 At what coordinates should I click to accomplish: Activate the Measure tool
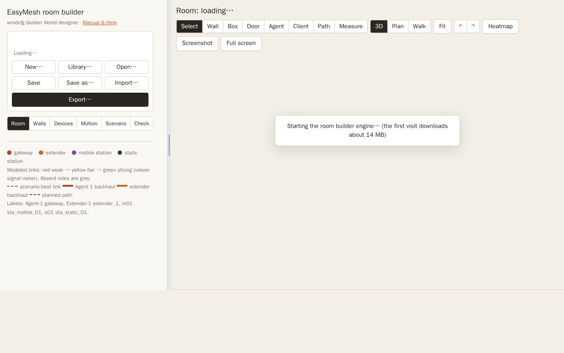click(x=351, y=26)
